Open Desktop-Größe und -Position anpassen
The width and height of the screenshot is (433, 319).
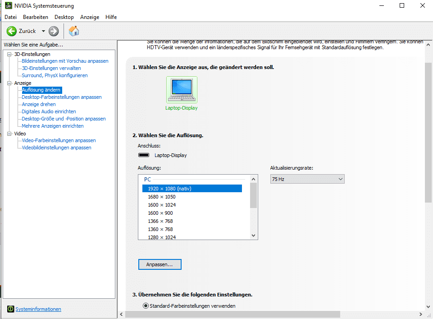pos(64,119)
